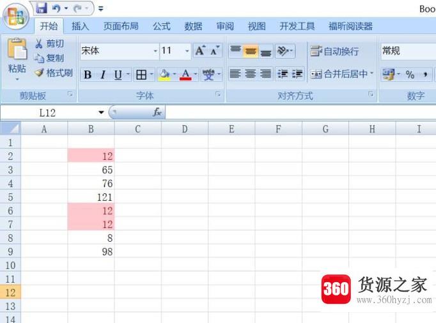Image resolution: width=436 pixels, height=323 pixels.
Task: Apply comma style
Action: click(425, 74)
